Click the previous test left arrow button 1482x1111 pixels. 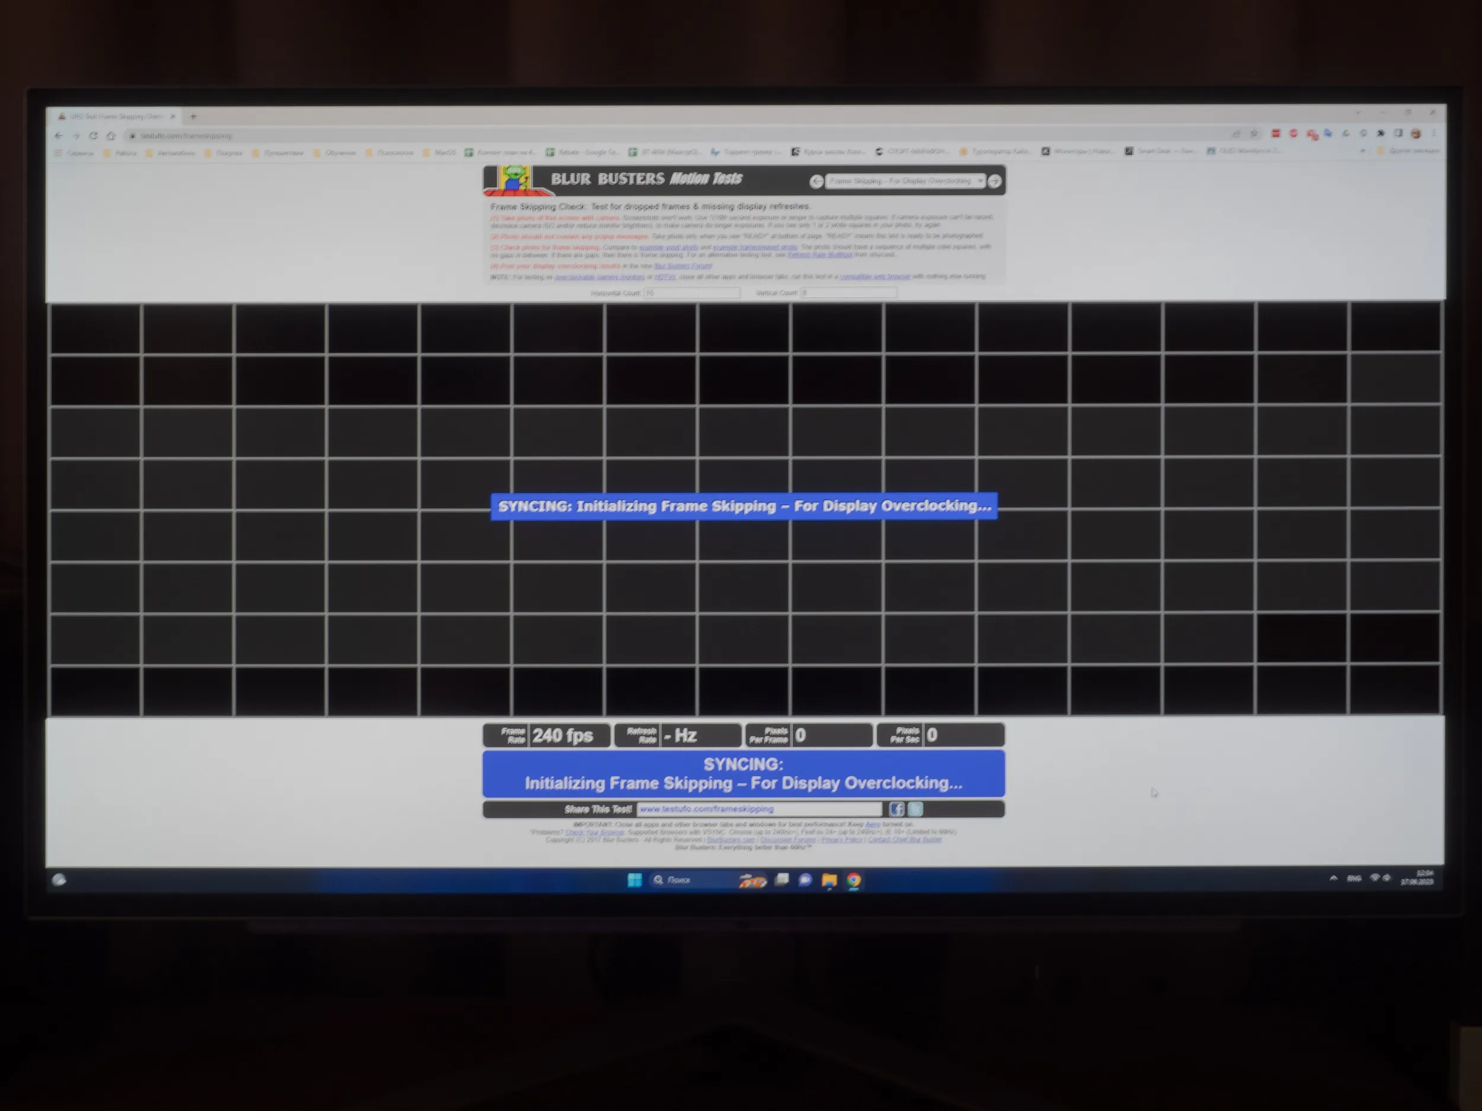(816, 181)
